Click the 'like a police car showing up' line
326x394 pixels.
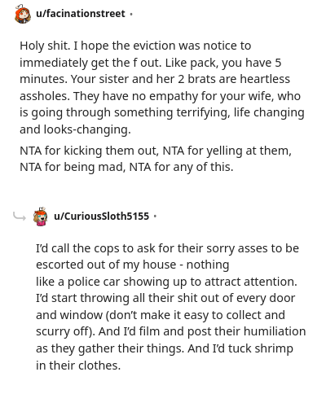pos(166,282)
